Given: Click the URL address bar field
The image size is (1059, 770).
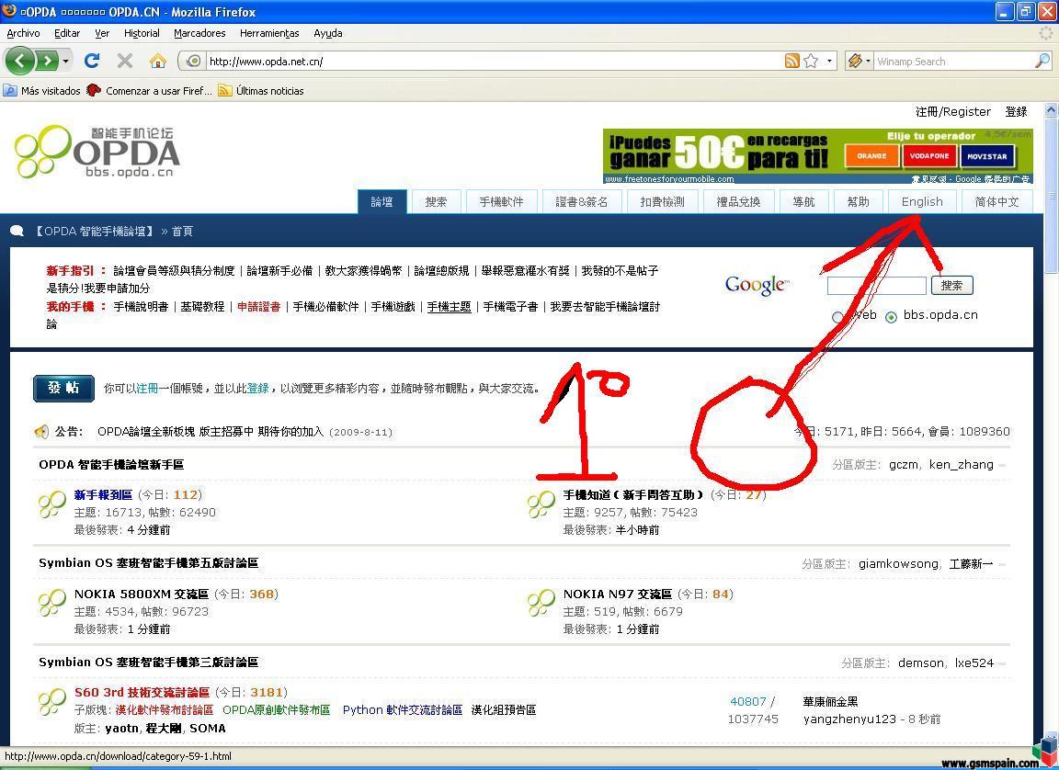Looking at the screenshot, I should [493, 61].
